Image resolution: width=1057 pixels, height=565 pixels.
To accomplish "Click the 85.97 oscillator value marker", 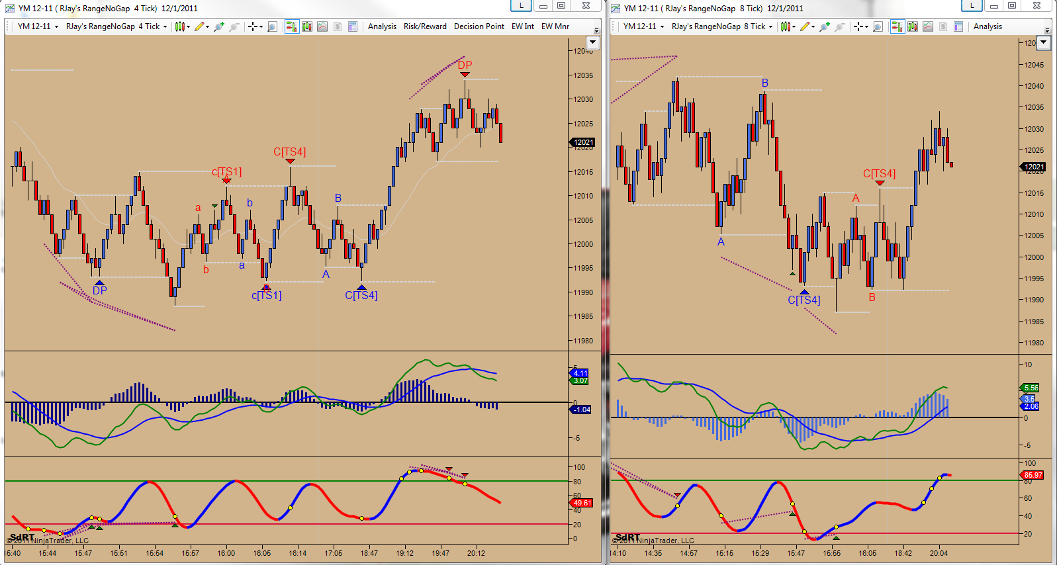I will (1033, 475).
